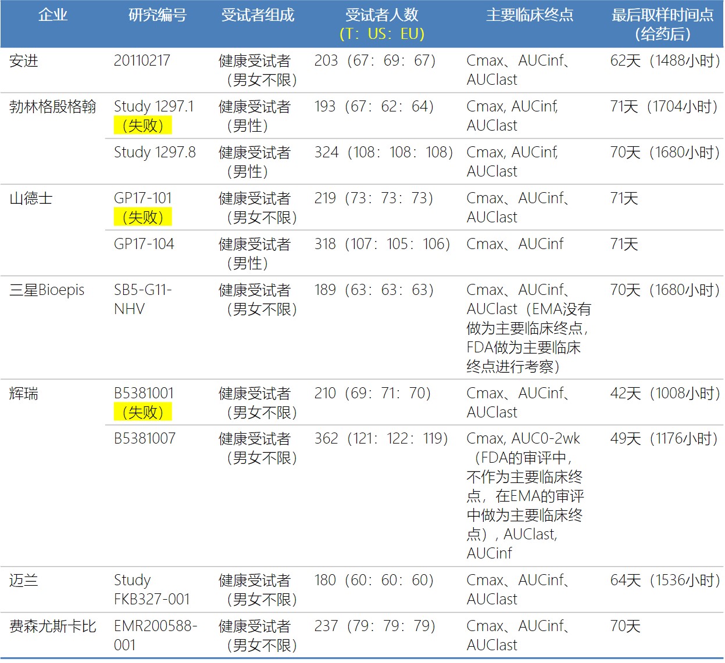Screen dimensions: 725x663
Task: Click the 49天 (1176小时) cell
Action: click(664, 439)
